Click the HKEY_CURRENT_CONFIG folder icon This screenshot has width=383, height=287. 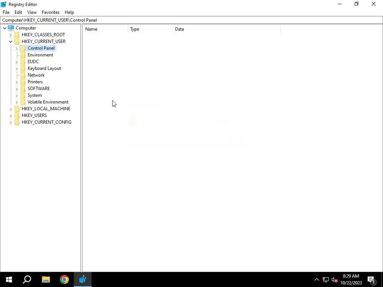coord(17,122)
